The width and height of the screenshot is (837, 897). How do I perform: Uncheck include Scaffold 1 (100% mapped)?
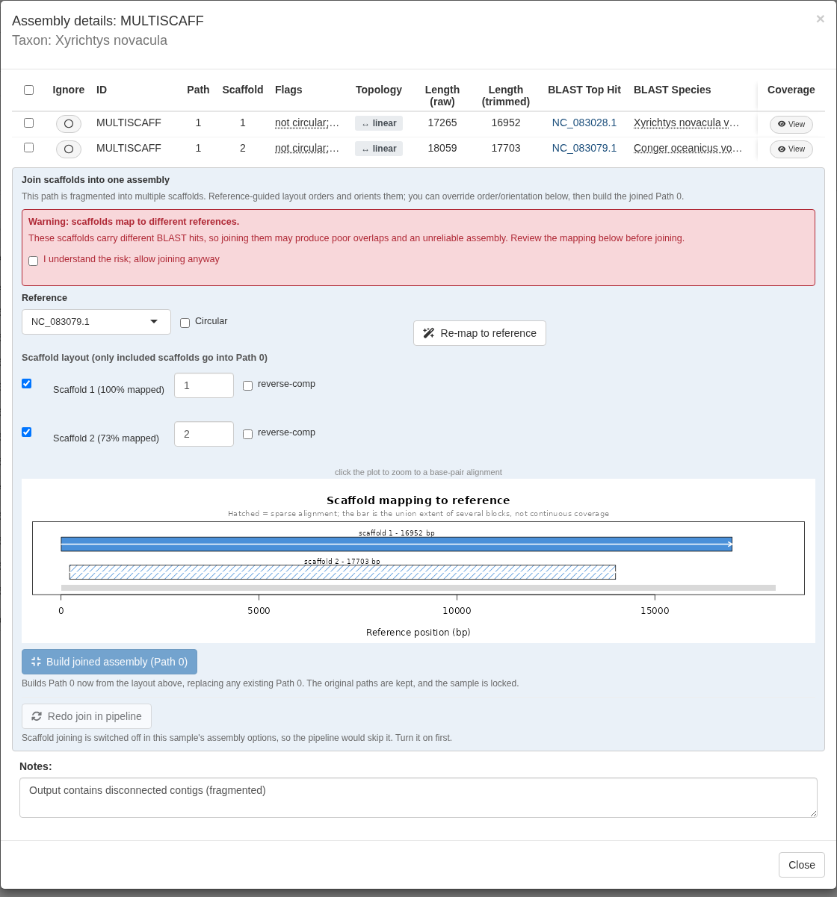27,383
